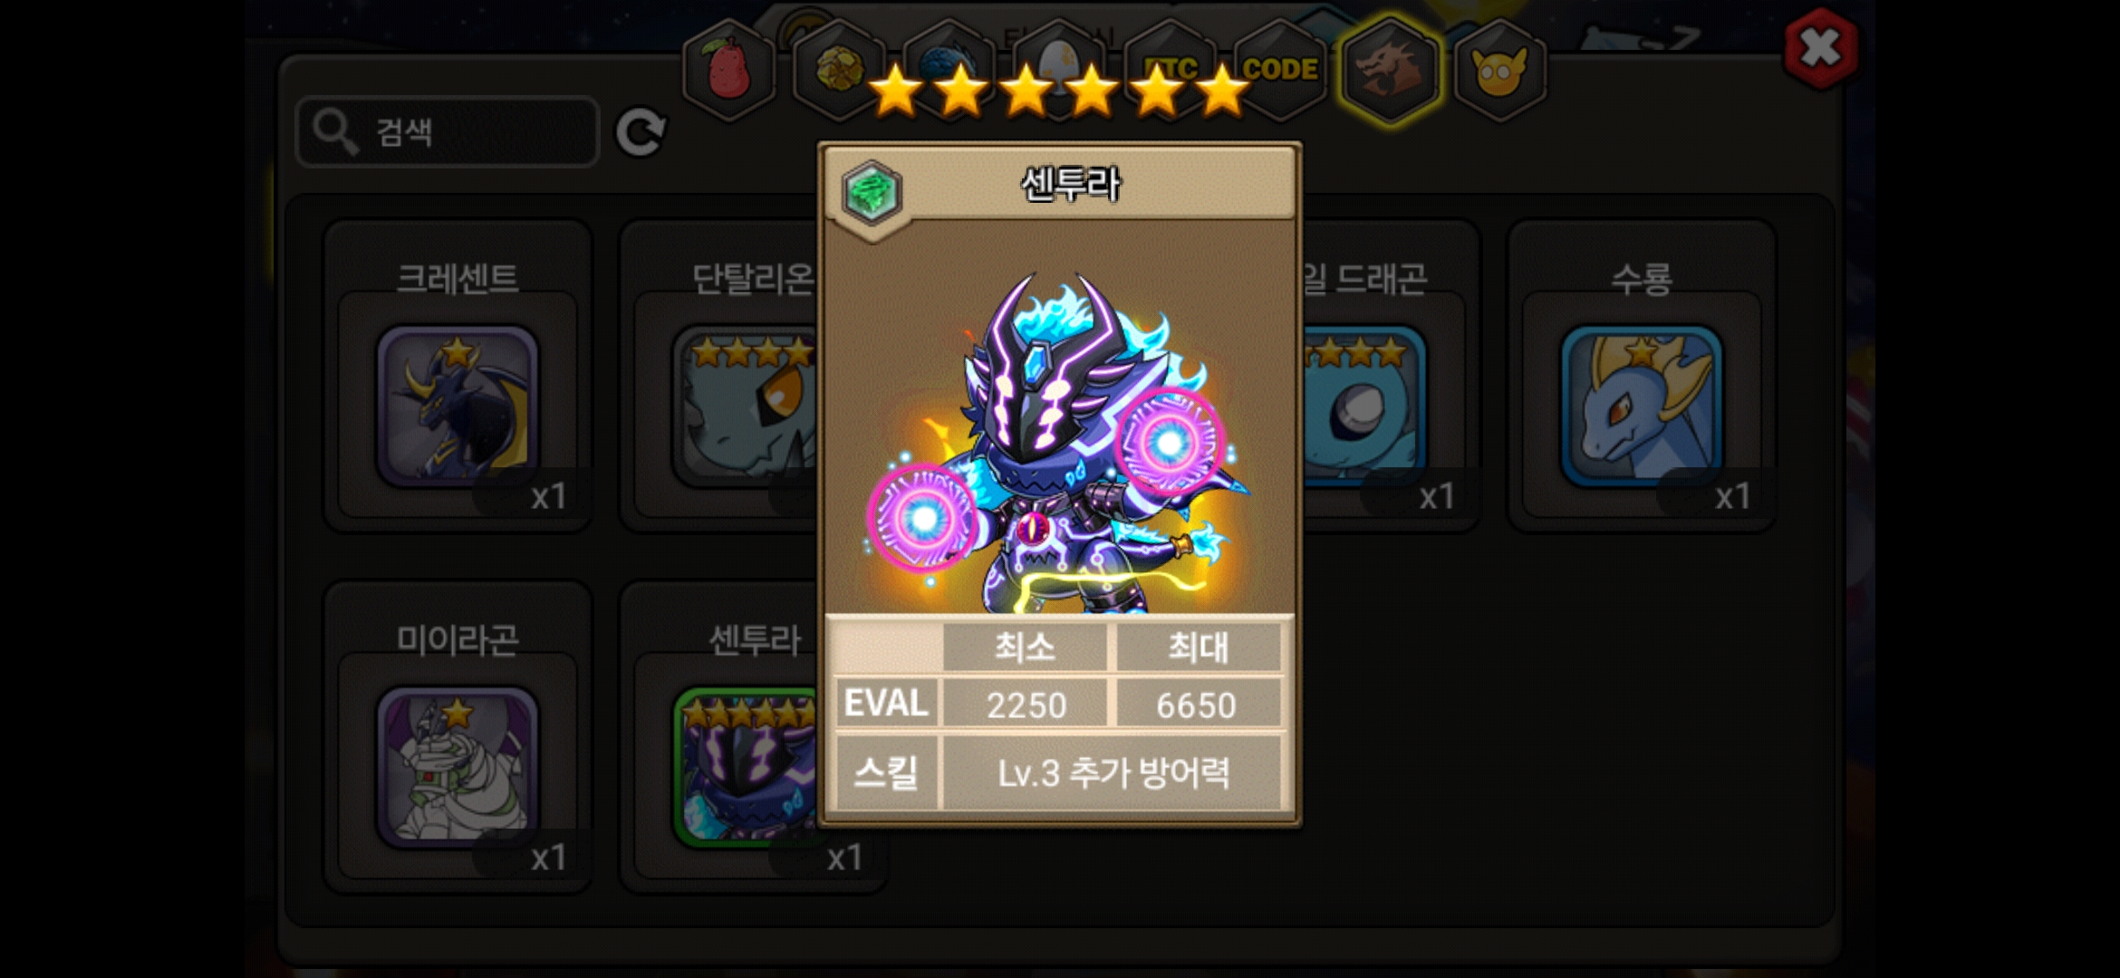Click the refresh arrow icon

(641, 133)
